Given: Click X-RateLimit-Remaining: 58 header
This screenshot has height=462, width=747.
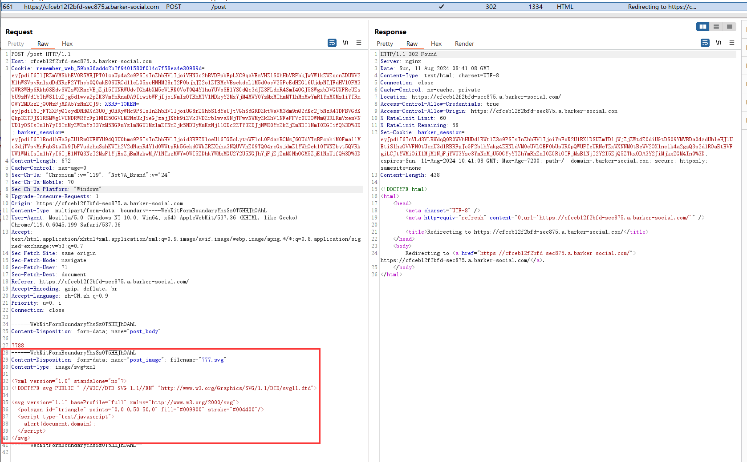Looking at the screenshot, I should click(x=419, y=125).
